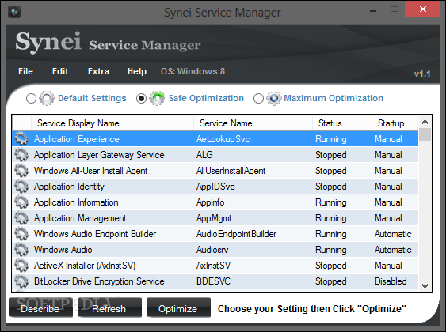
Task: Click the gray gear icon beside Default Settings
Action: (47, 98)
